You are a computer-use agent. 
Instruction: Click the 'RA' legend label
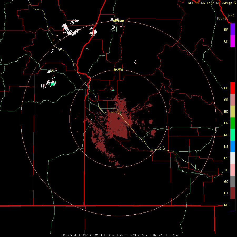point(226,135)
